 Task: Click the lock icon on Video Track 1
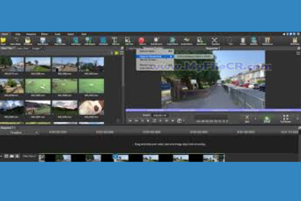click(x=17, y=156)
